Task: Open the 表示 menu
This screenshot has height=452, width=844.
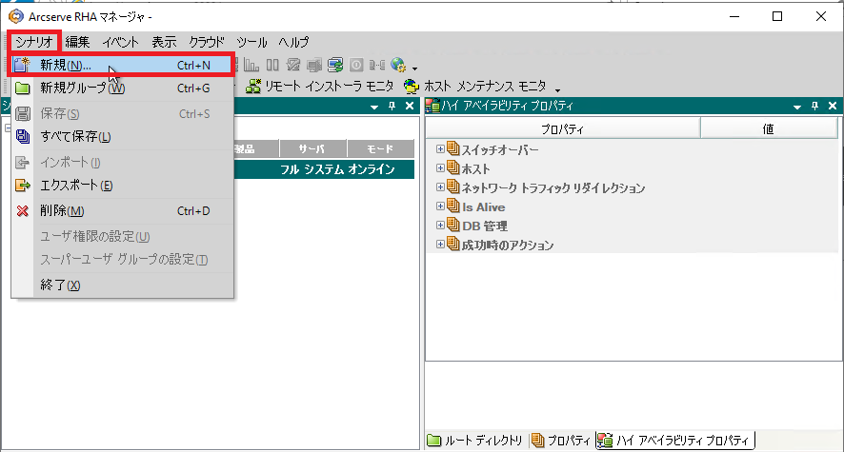Action: [x=164, y=42]
